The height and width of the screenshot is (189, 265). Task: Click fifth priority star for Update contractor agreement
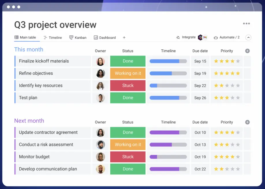(x=238, y=132)
